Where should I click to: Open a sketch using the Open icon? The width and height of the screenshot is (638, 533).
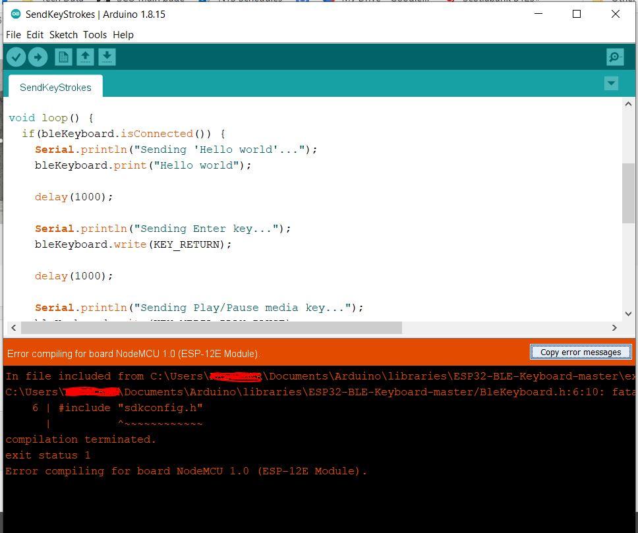pos(85,57)
